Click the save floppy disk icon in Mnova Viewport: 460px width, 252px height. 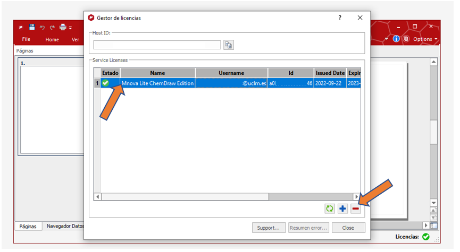point(32,27)
